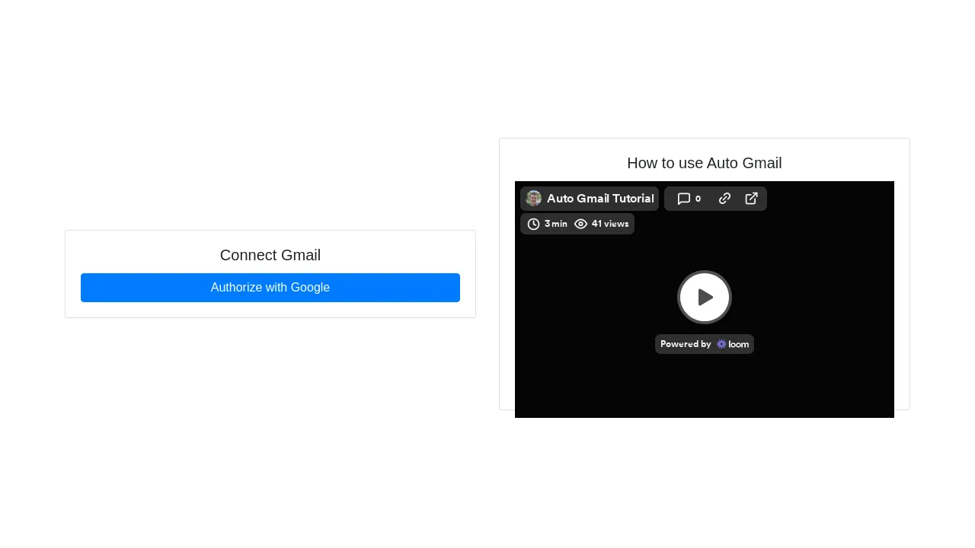Open the Powered by loom badge
975x548 pixels.
click(x=704, y=344)
